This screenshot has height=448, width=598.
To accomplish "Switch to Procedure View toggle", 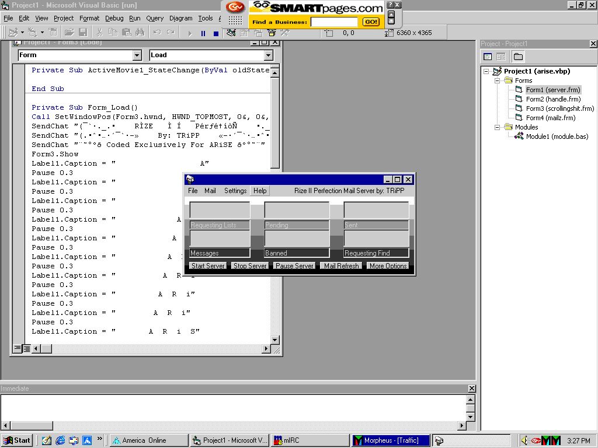I will click(x=18, y=349).
